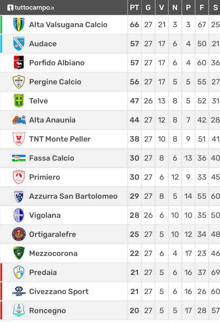Sort standings by PT column header

click(134, 8)
